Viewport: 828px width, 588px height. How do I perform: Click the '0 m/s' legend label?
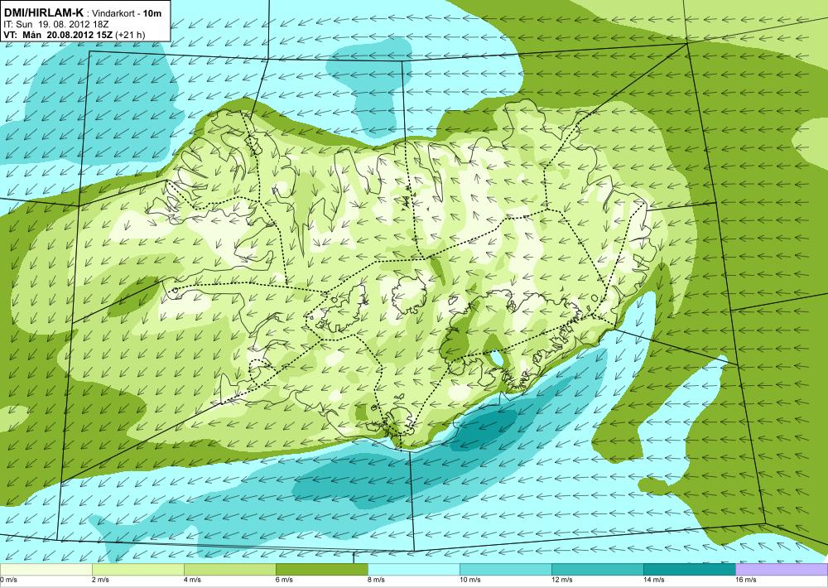coord(8,580)
